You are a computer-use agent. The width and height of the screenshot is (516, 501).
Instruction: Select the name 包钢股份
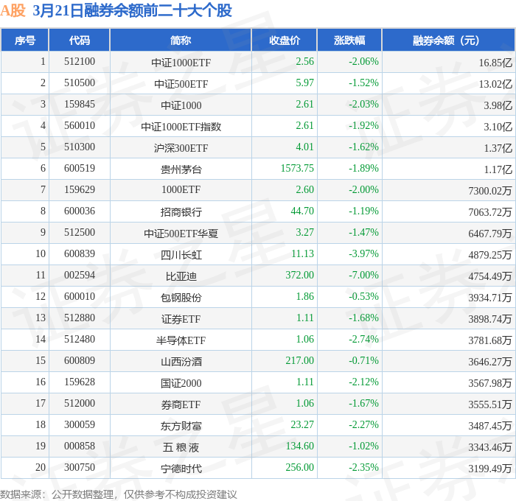coord(181,298)
